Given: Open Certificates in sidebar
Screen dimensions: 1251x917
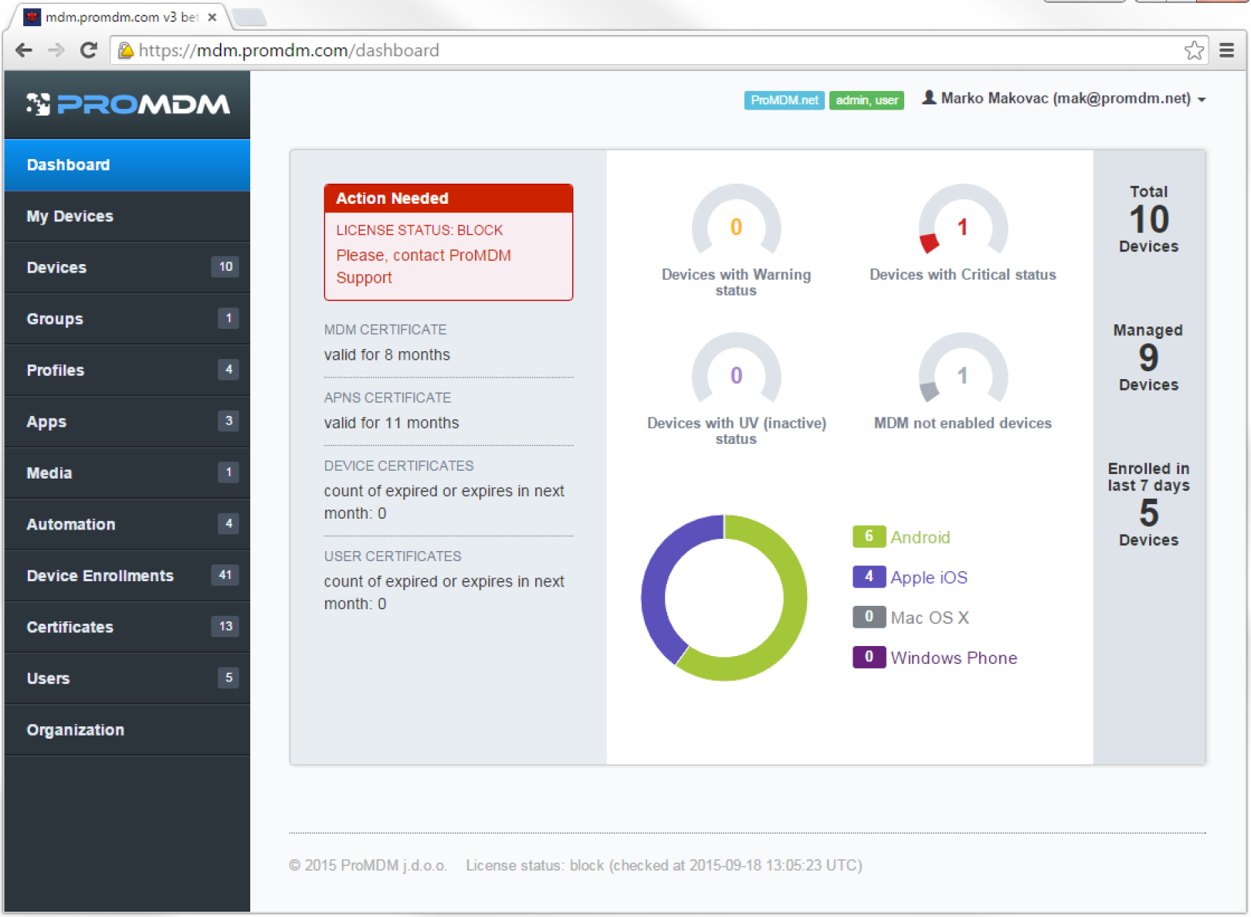Looking at the screenshot, I should [127, 628].
